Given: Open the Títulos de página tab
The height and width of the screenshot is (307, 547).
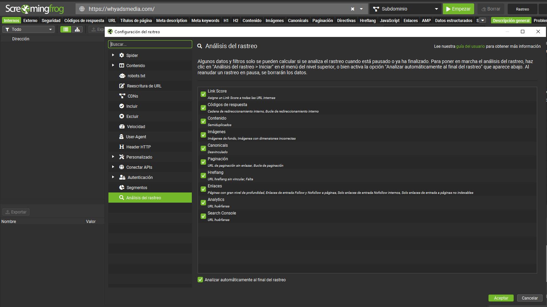Looking at the screenshot, I should (136, 21).
